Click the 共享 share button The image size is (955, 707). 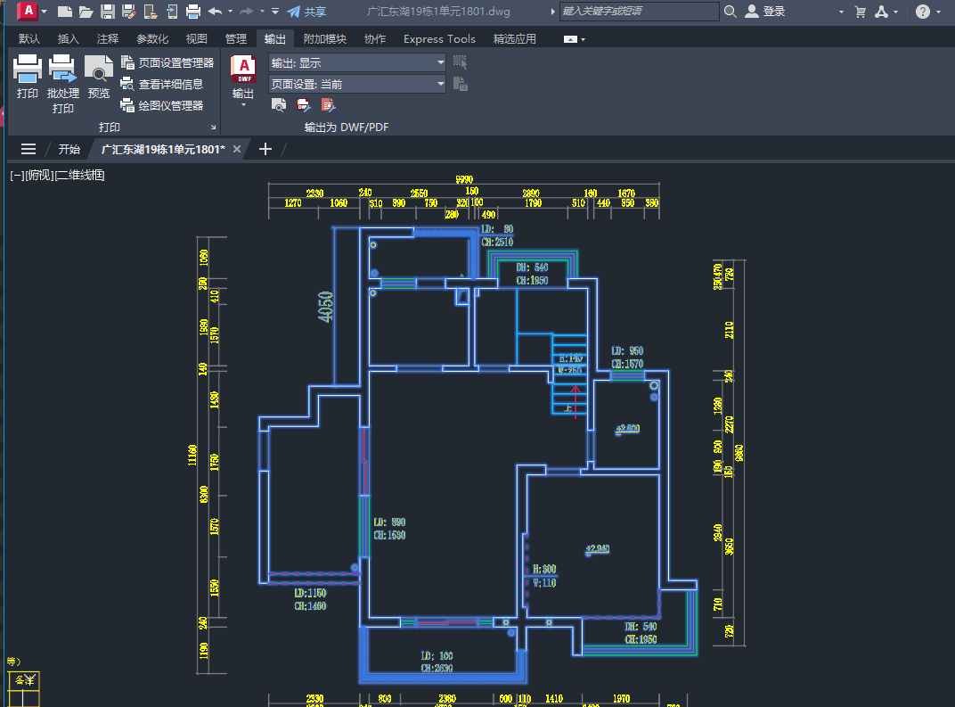point(306,12)
